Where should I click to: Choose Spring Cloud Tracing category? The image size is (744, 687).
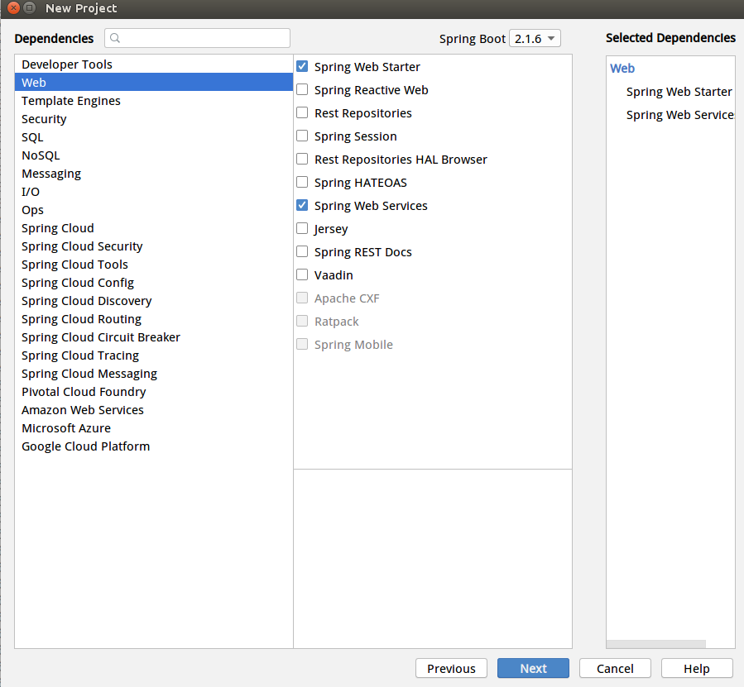click(154, 355)
